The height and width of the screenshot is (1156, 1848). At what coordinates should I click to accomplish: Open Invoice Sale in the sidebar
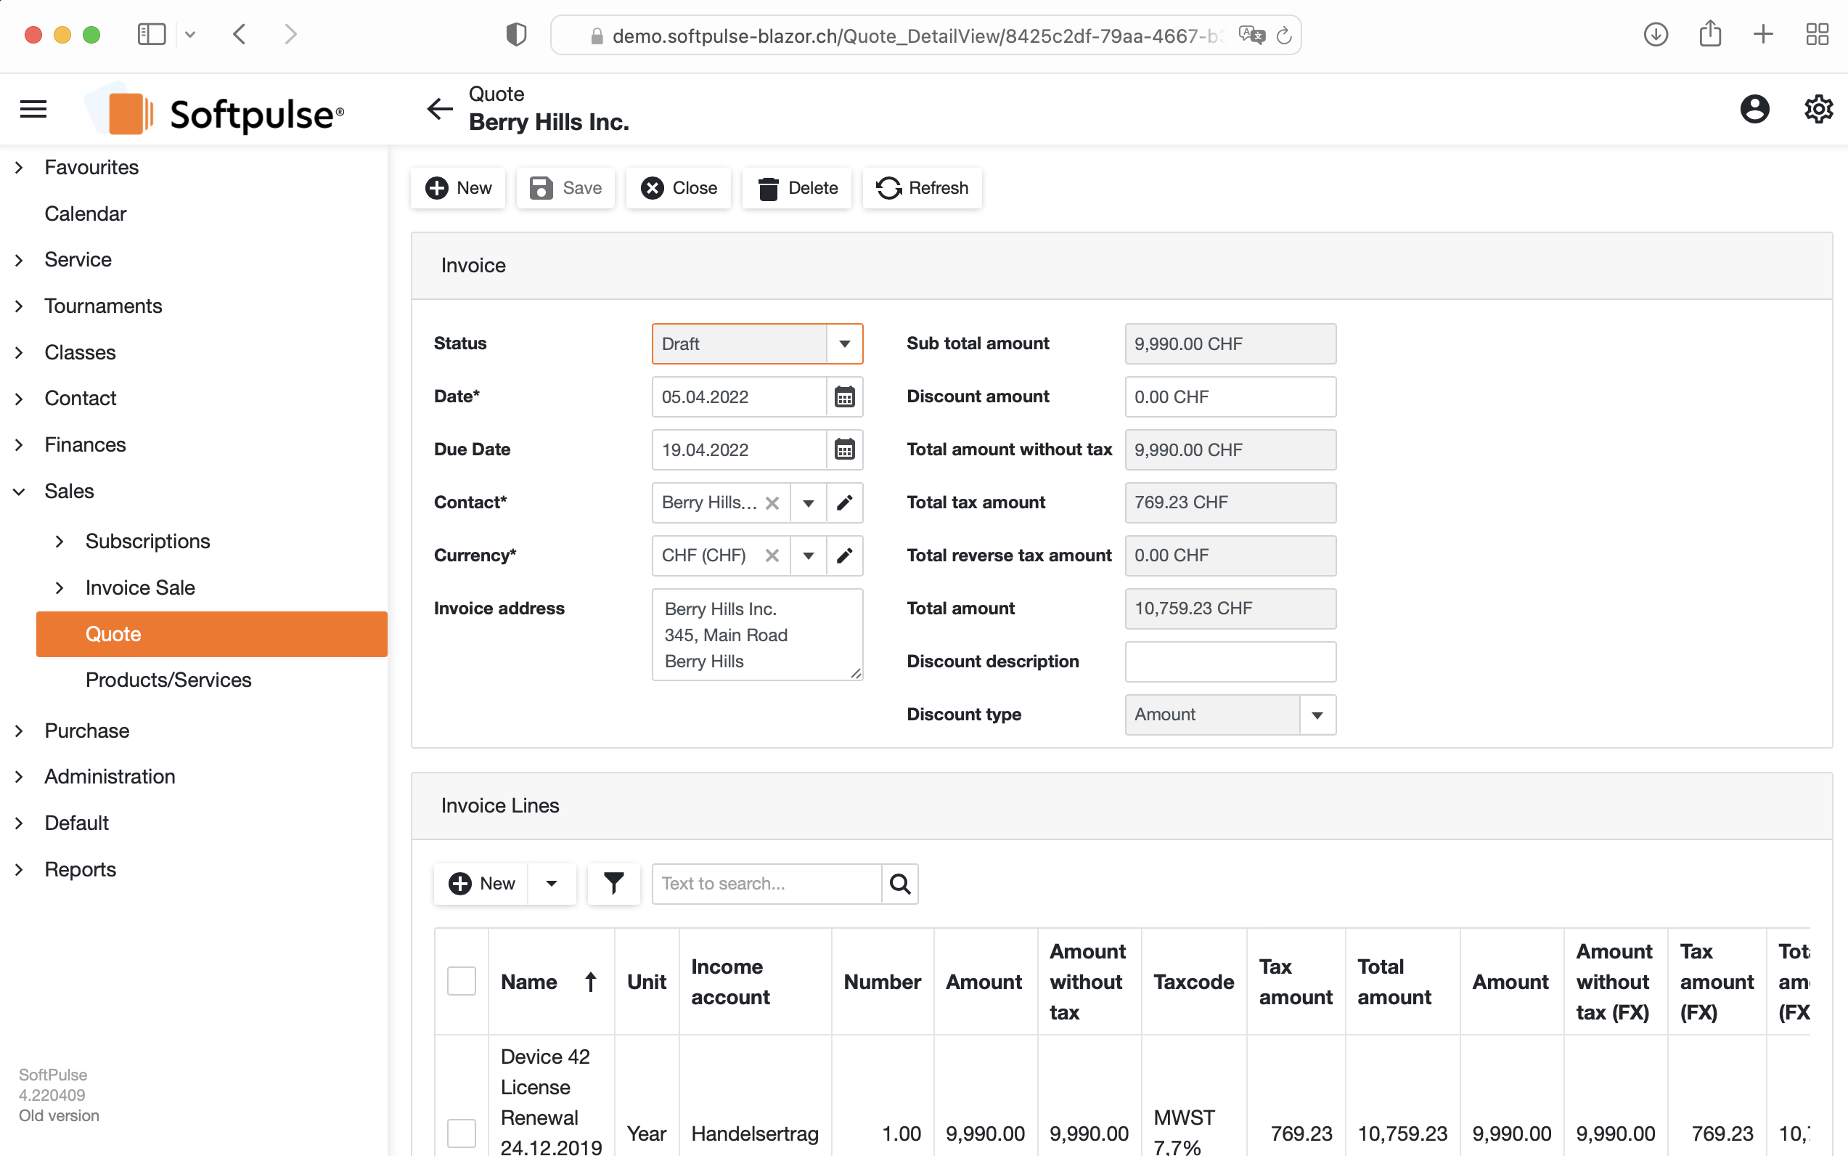[140, 587]
